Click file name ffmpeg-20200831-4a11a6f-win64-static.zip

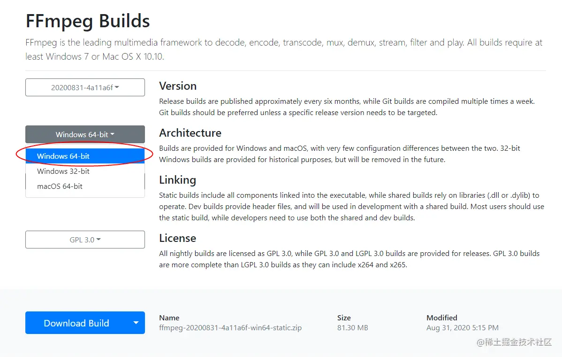click(x=230, y=327)
